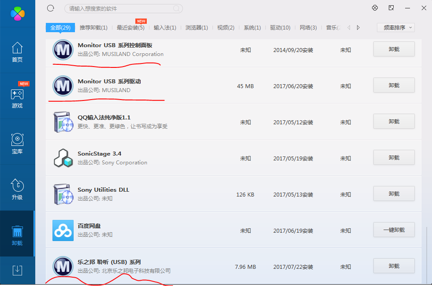The image size is (432, 286).
Task: Click the title 百度网盘
Action: click(x=89, y=226)
